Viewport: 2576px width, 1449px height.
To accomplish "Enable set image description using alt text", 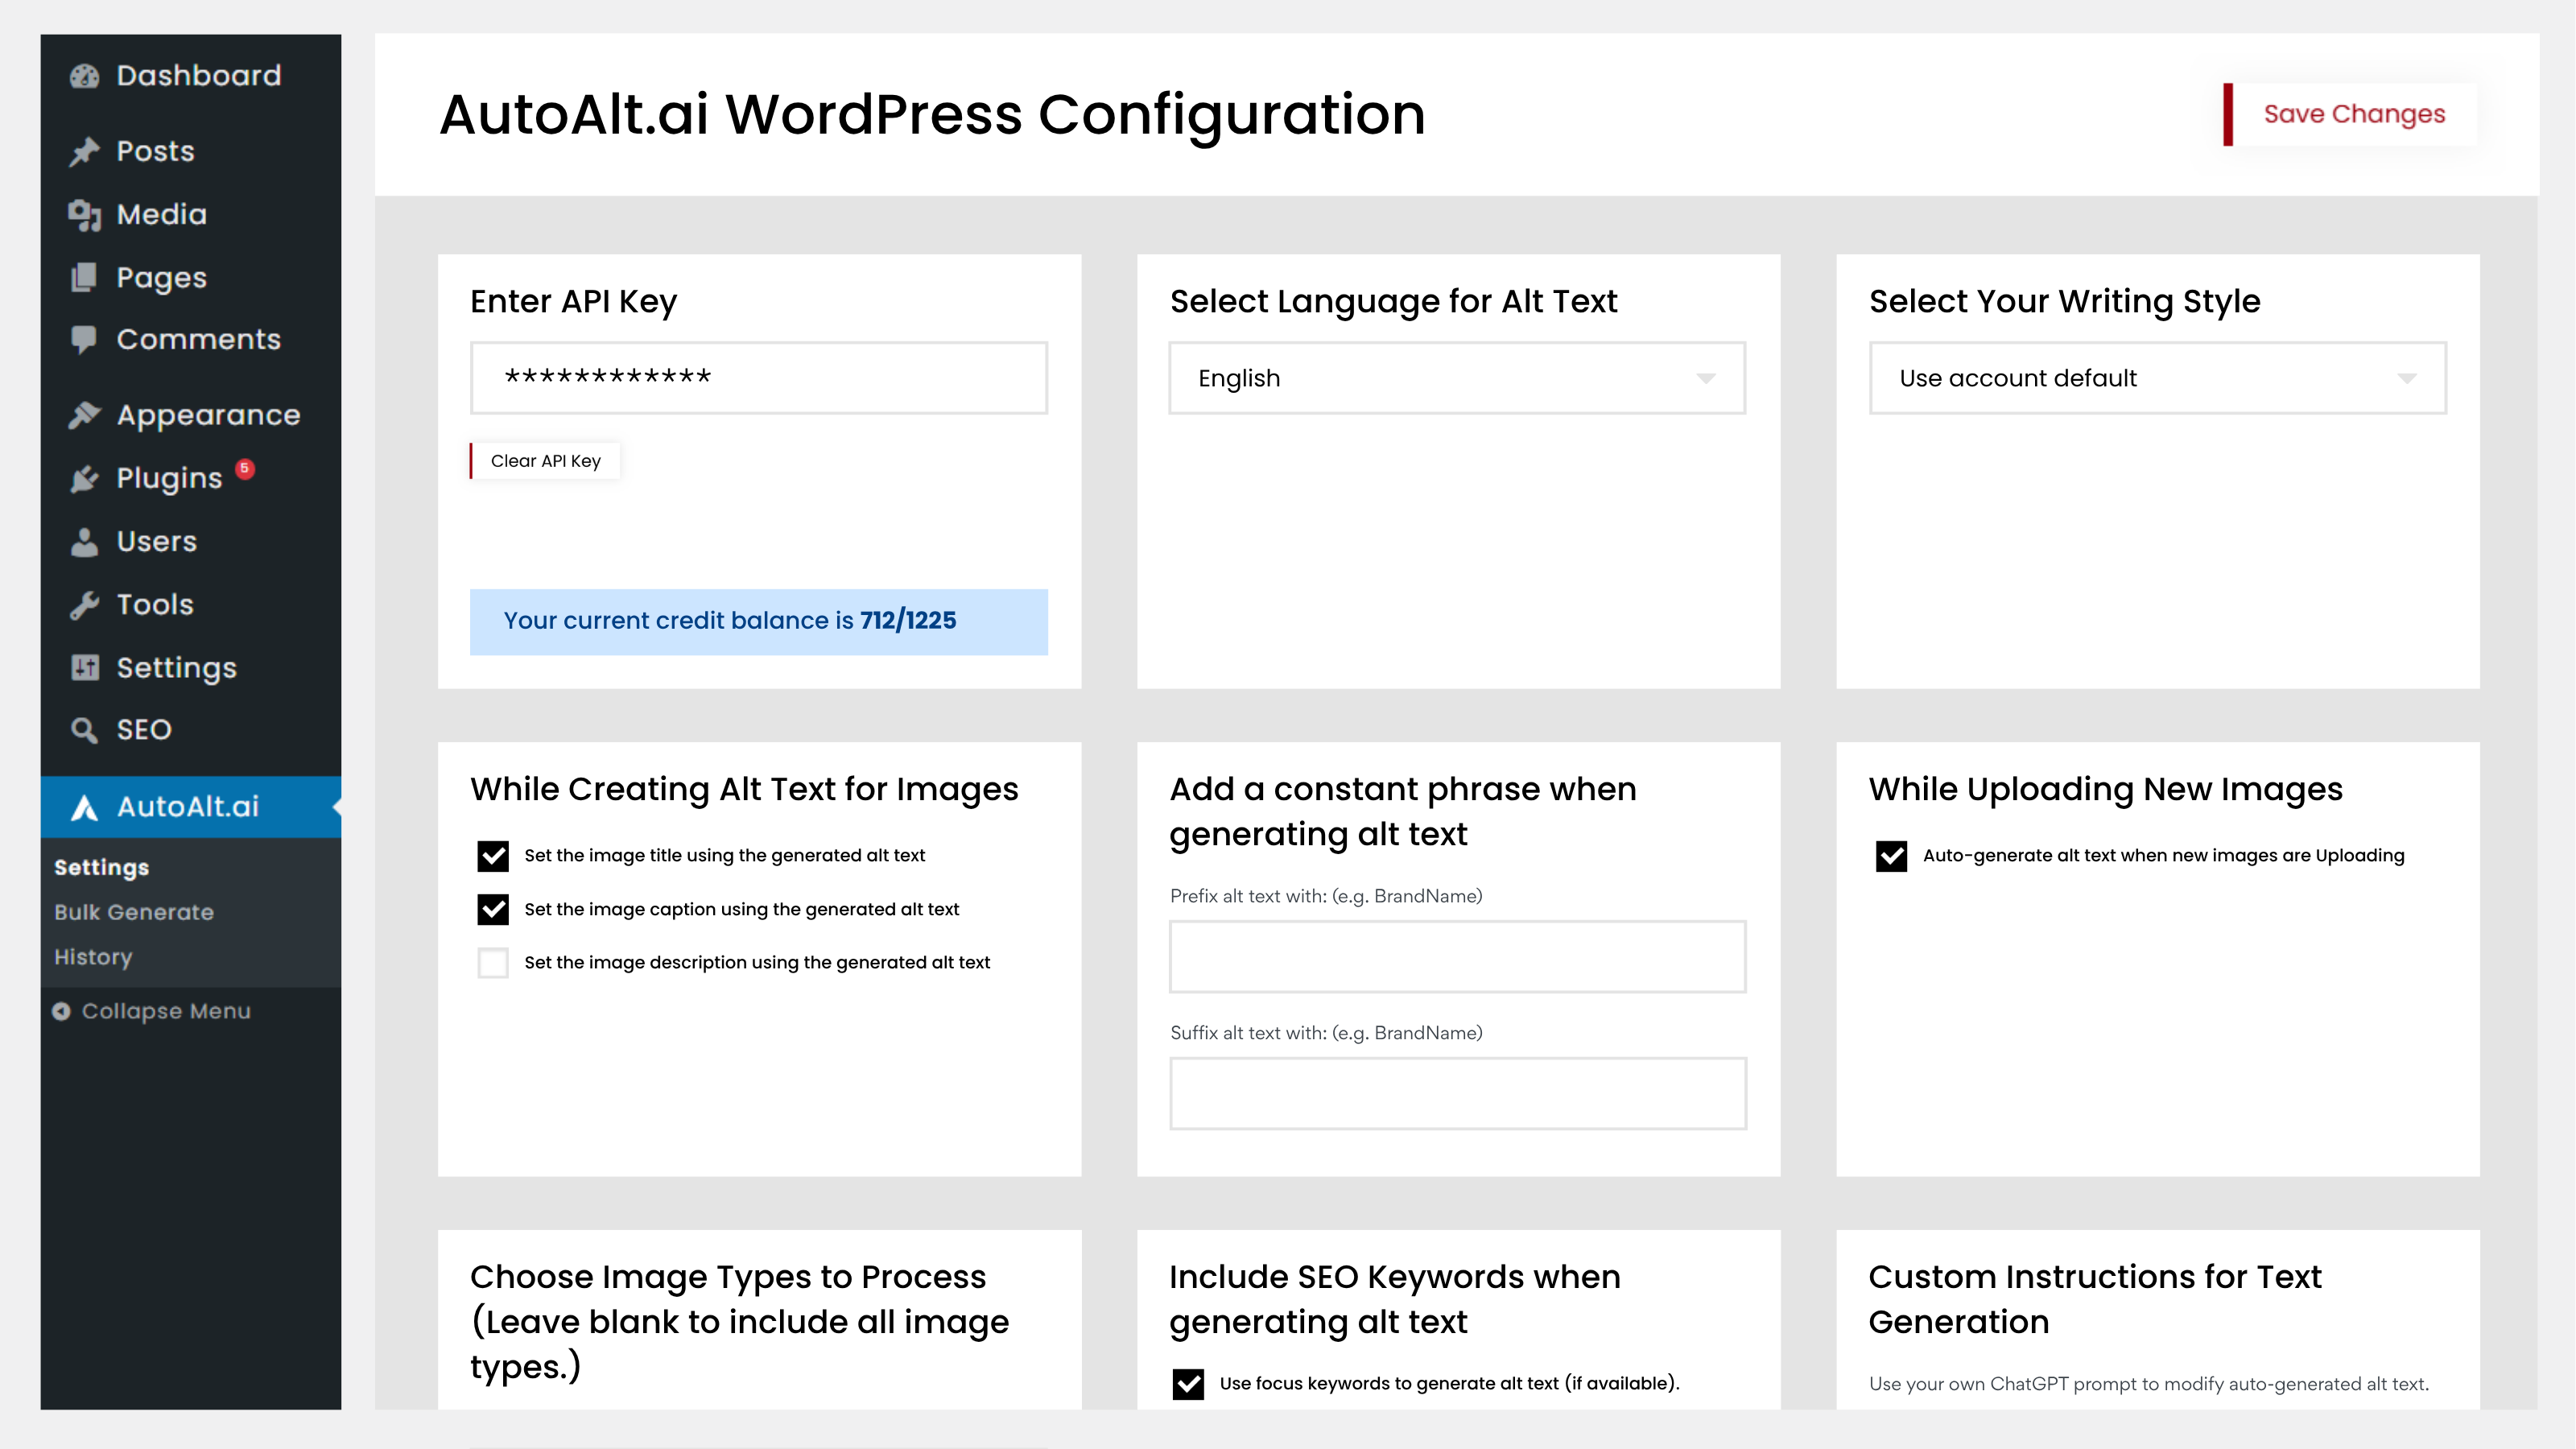I will tap(493, 963).
